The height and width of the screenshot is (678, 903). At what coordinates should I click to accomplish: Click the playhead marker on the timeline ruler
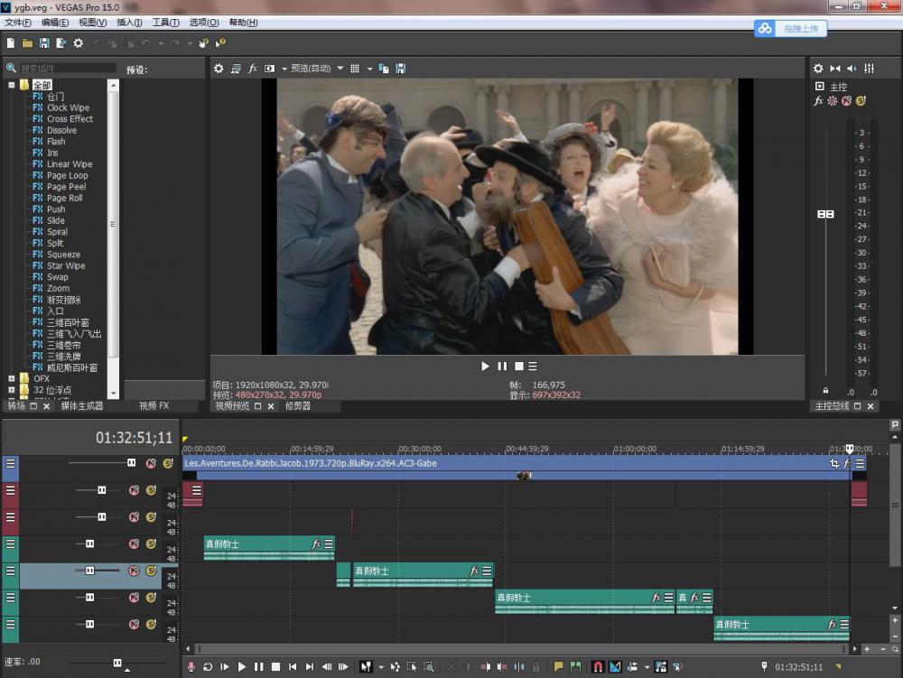coord(850,449)
